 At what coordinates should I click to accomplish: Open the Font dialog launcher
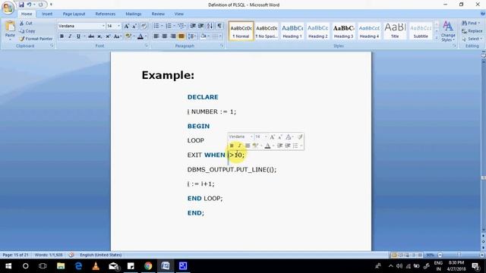tap(147, 45)
